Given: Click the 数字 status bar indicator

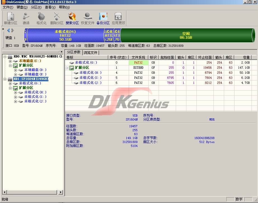Looking at the screenshot, I should 239,199.
